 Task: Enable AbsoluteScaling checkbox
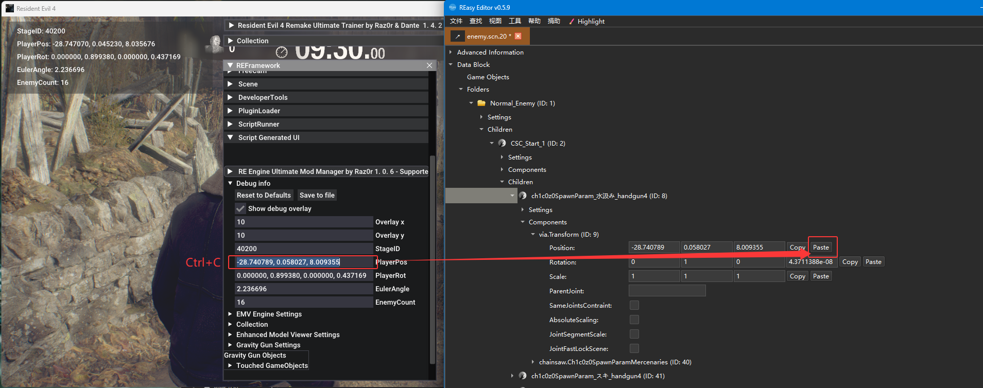click(634, 320)
